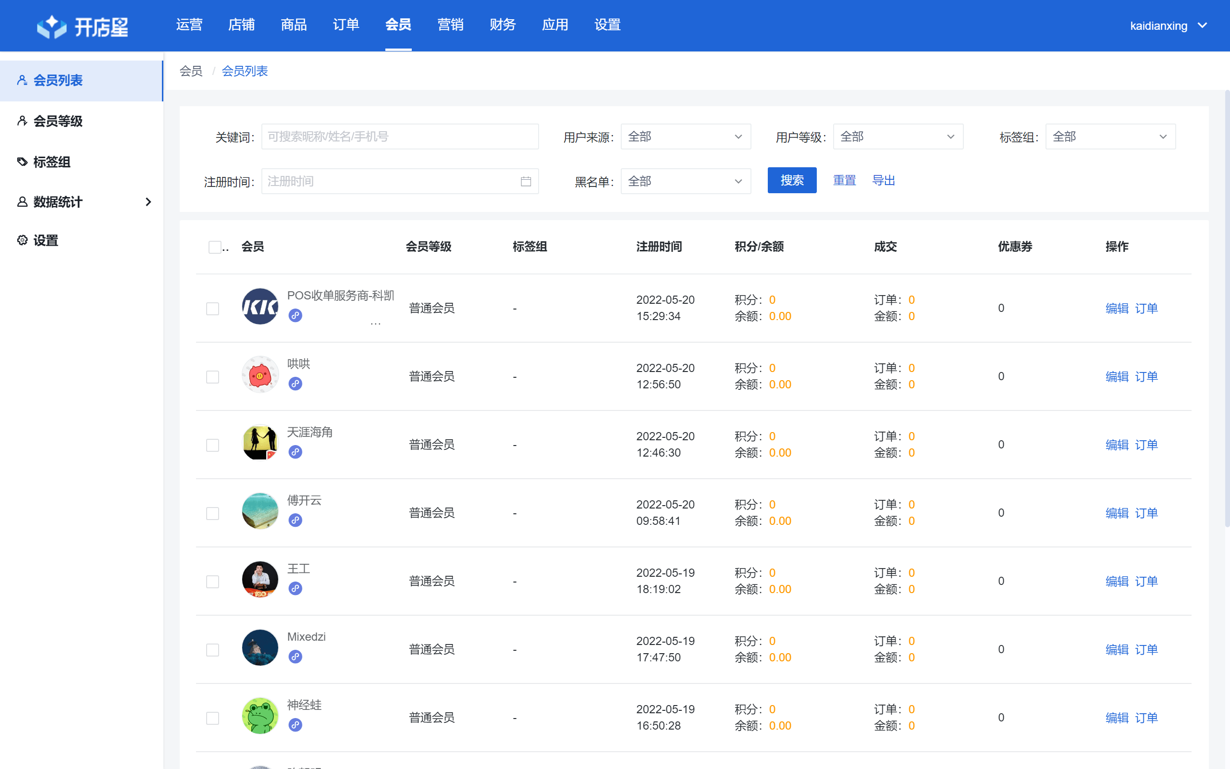Select the checkbox beside 神经蛙
Viewport: 1230px width, 769px height.
pos(212,718)
